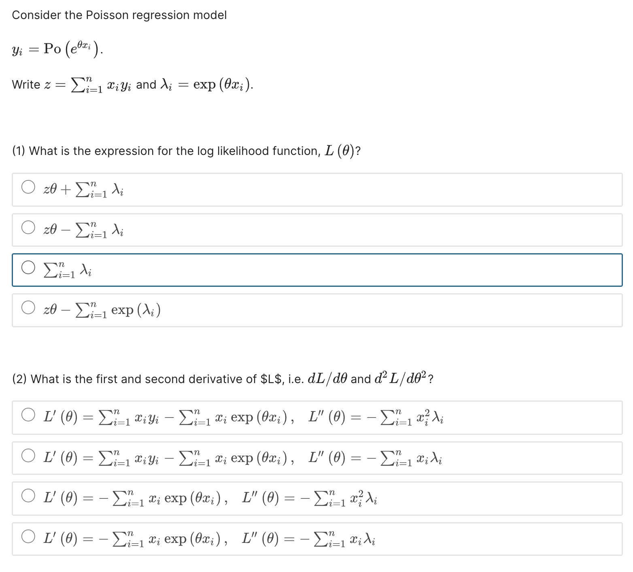Select option L′(θ) = −Σxᵢ exp(θxᵢ) with xᵢ²λᵢ
Image resolution: width=633 pixels, height=572 pixels.
[28, 497]
